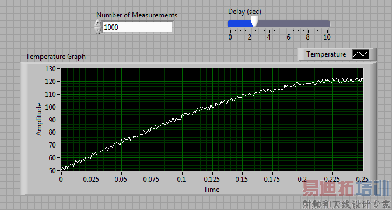Click the 100 tick on Amplitude axis

[51, 107]
